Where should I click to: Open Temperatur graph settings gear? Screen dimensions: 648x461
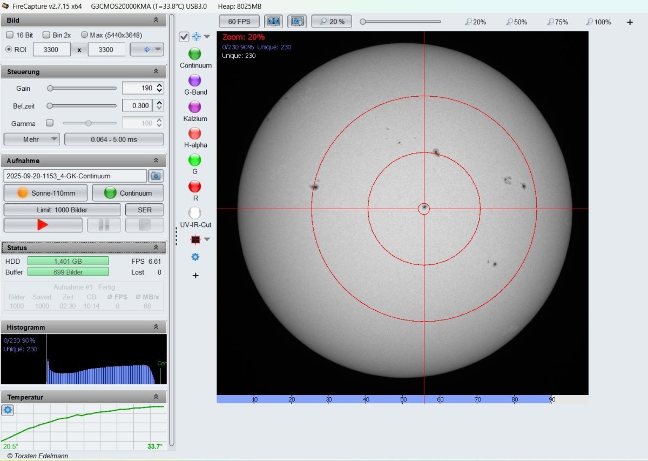tap(8, 410)
